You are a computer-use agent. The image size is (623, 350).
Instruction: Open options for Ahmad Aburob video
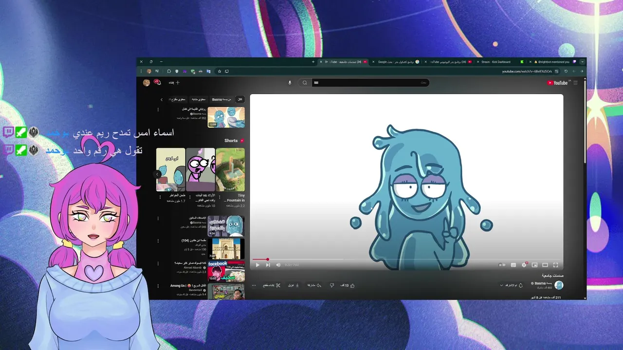[158, 263]
